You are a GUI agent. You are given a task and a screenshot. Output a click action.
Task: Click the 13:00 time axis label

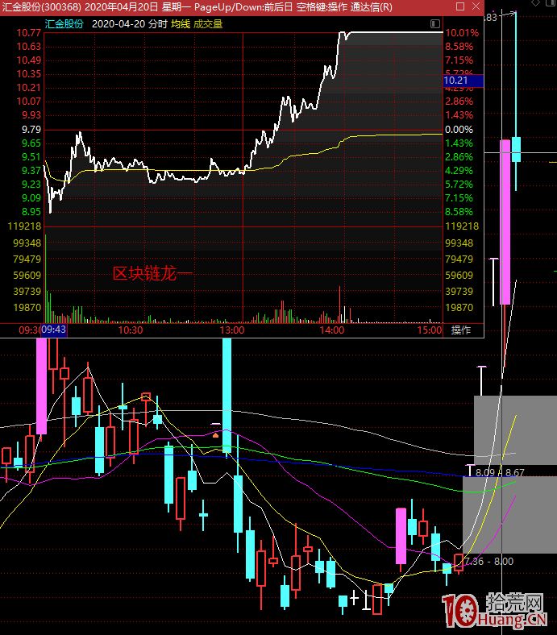coord(231,330)
